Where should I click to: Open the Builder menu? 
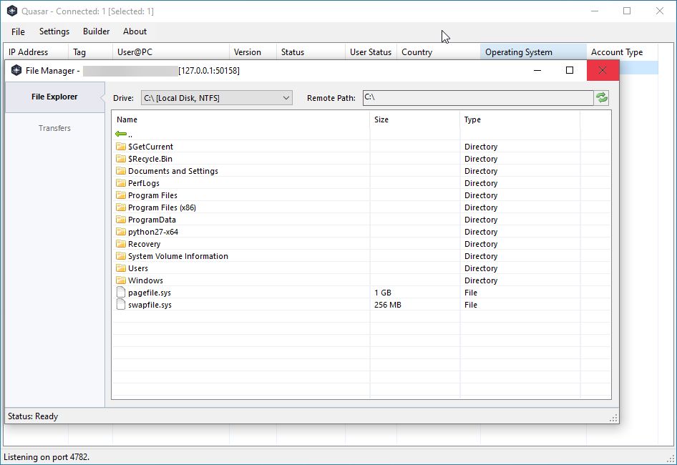click(x=95, y=31)
